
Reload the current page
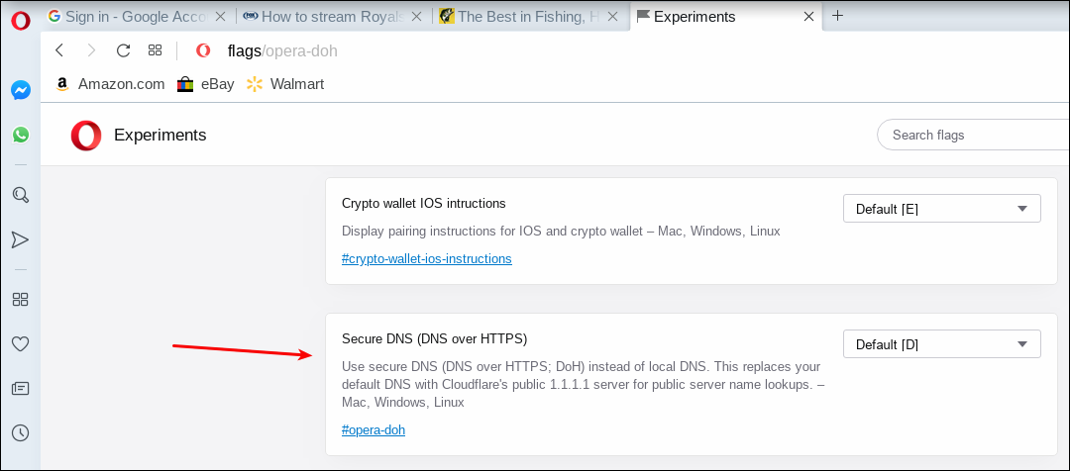tap(123, 49)
